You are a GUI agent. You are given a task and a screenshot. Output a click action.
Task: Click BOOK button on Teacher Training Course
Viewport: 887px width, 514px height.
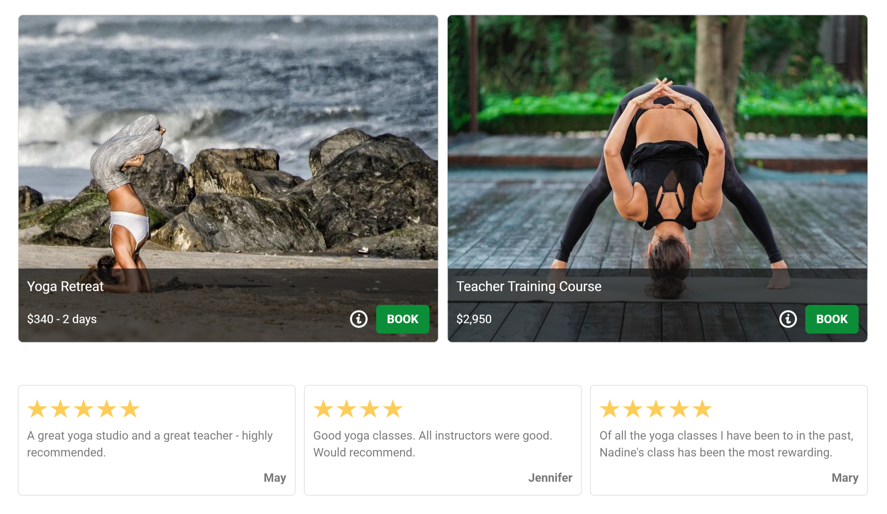[x=832, y=319]
